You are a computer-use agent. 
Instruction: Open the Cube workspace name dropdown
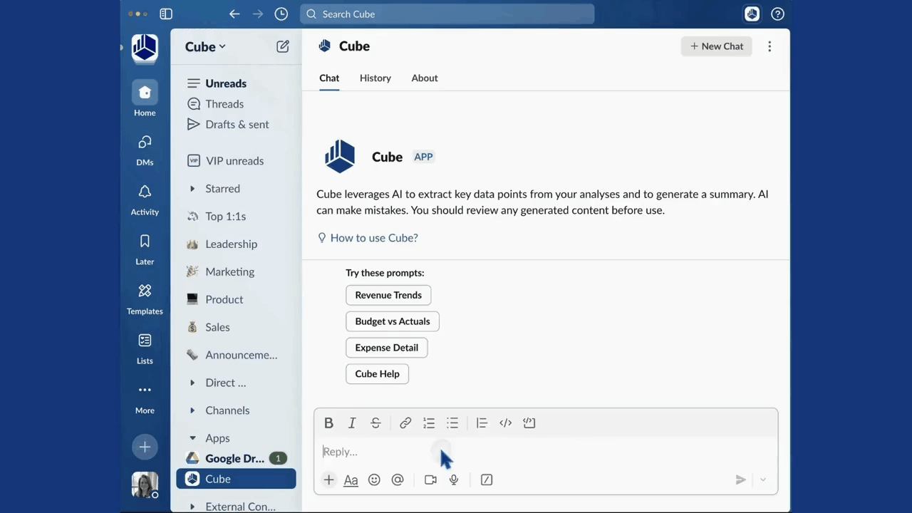pos(205,46)
